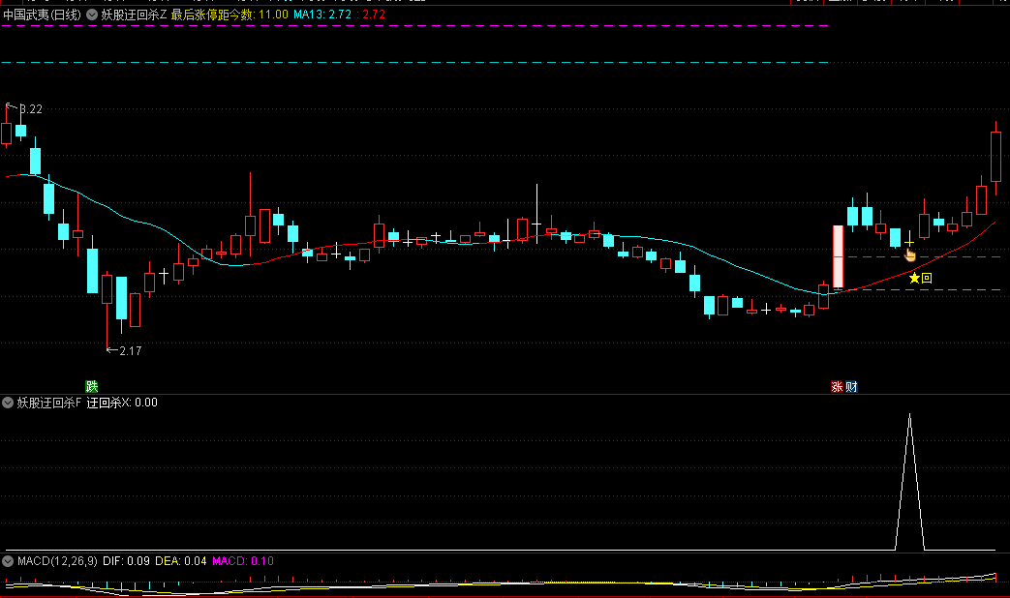Open indicator dropdown beside MACD(12,26,9)

pyautogui.click(x=8, y=561)
